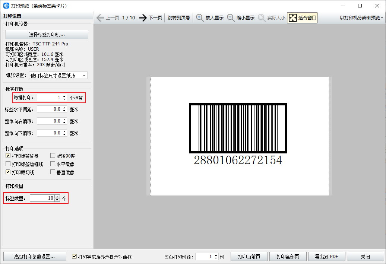
Task: Click 标签水平间距 spinner arrows
Action: tap(64, 109)
